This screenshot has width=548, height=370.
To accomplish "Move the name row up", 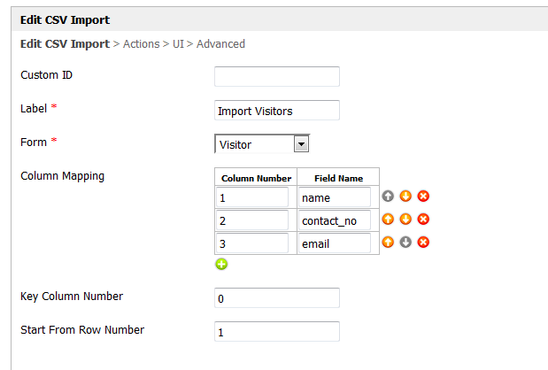I will (388, 197).
